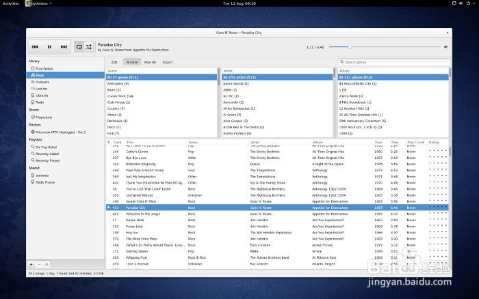Viewport: 479px width, 299px height.
Task: Select the Sweet Child O' Mine track
Action: (x=277, y=201)
